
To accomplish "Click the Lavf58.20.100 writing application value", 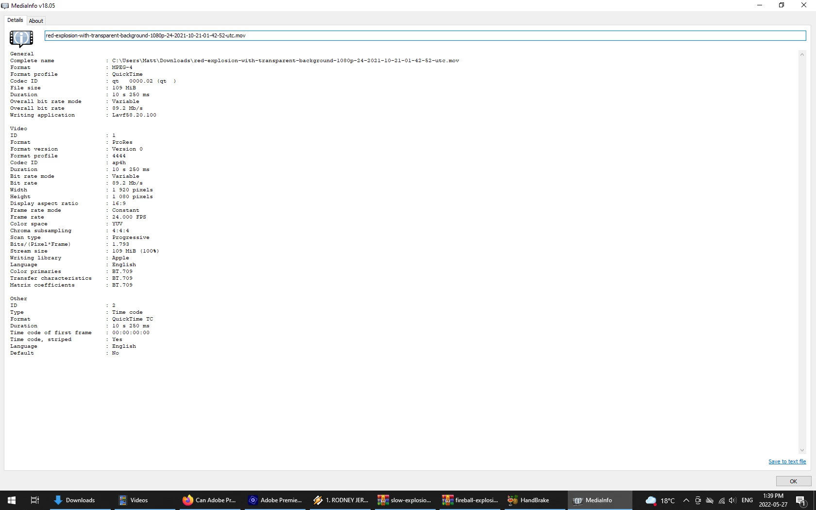I will (135, 115).
